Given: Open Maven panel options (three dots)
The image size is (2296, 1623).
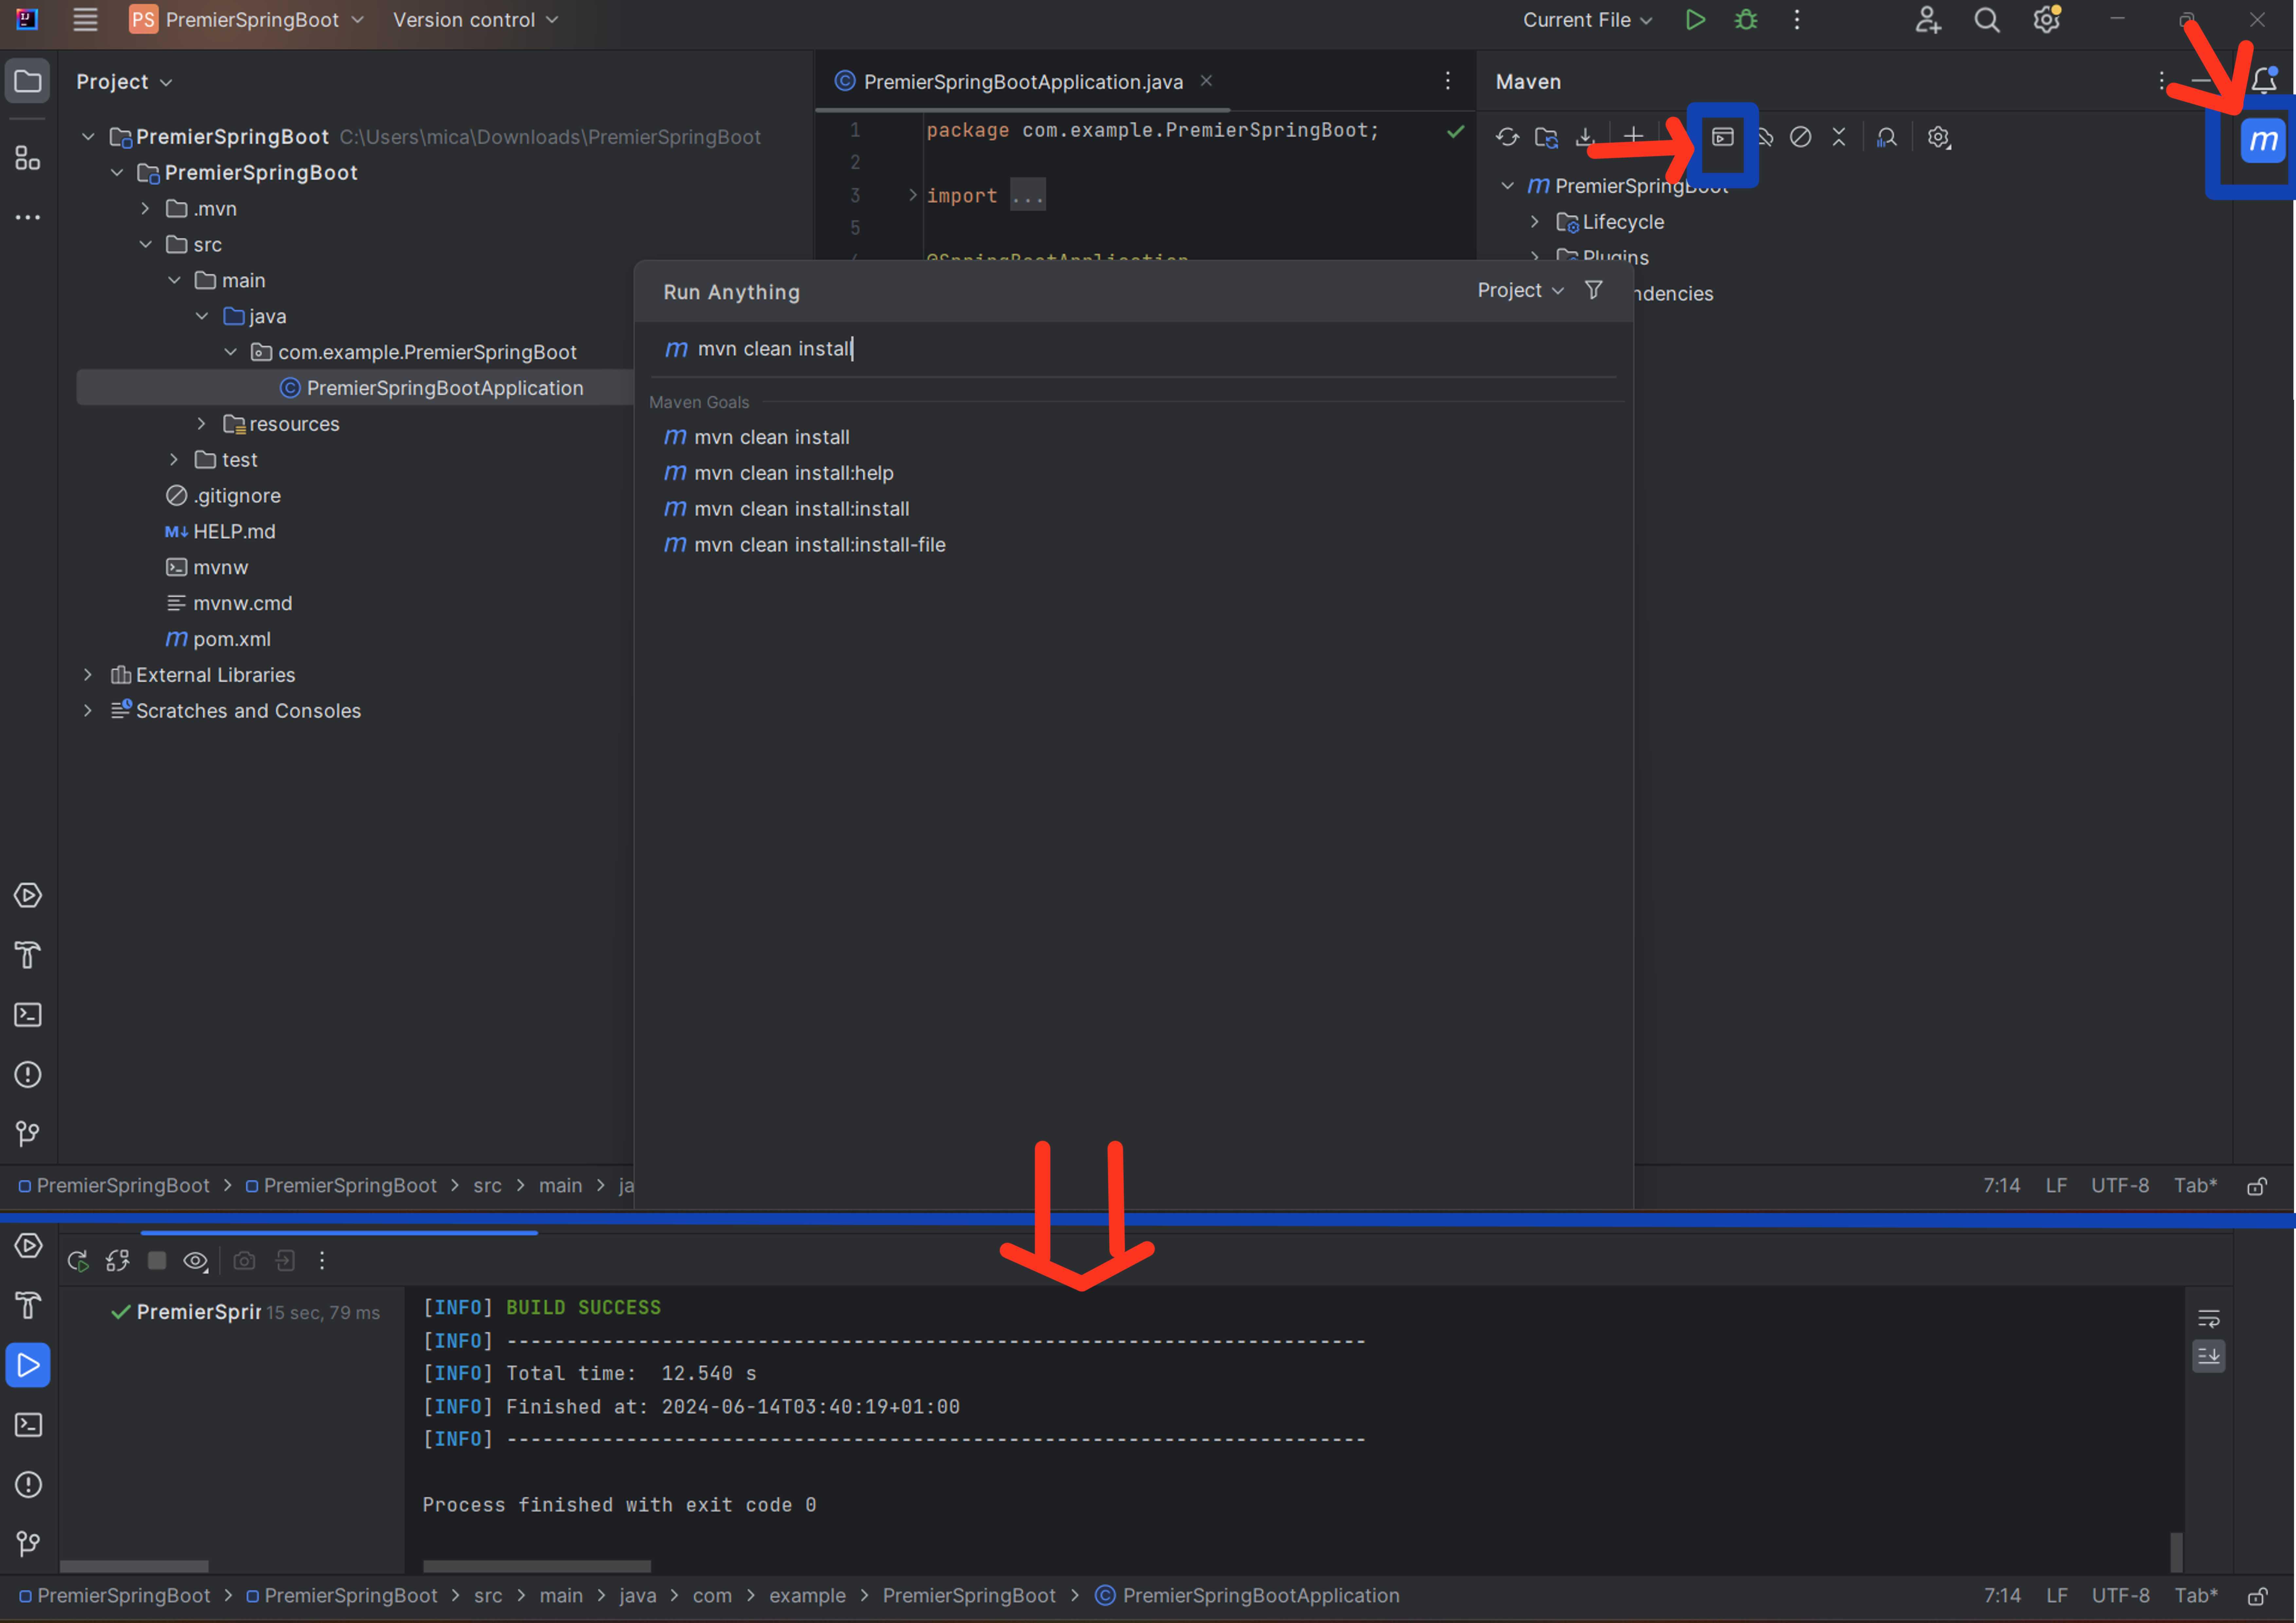Looking at the screenshot, I should 2161,81.
